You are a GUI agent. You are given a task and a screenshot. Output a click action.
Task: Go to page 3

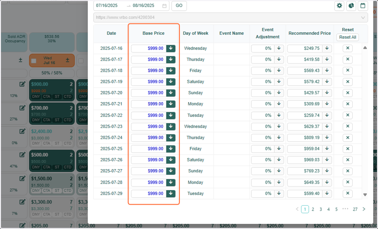(x=321, y=209)
